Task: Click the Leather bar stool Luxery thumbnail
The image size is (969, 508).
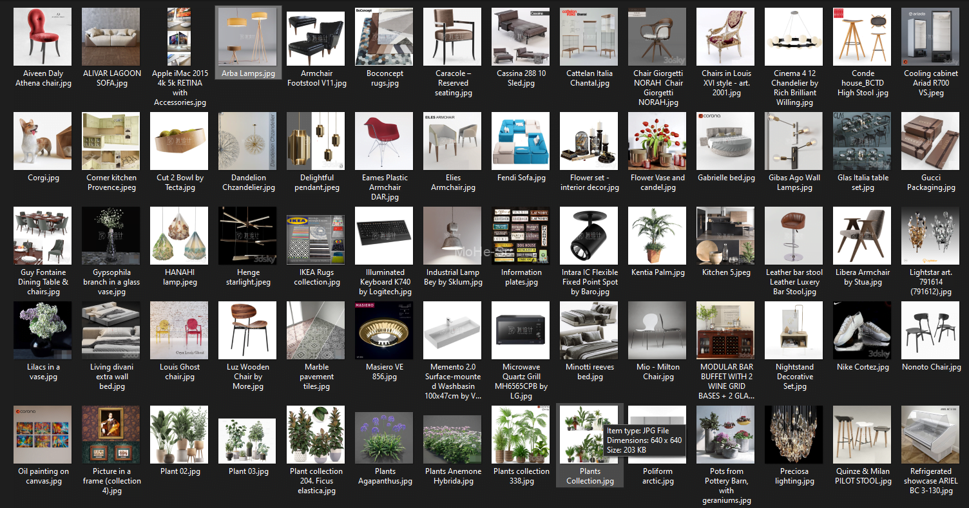Action: click(x=794, y=236)
